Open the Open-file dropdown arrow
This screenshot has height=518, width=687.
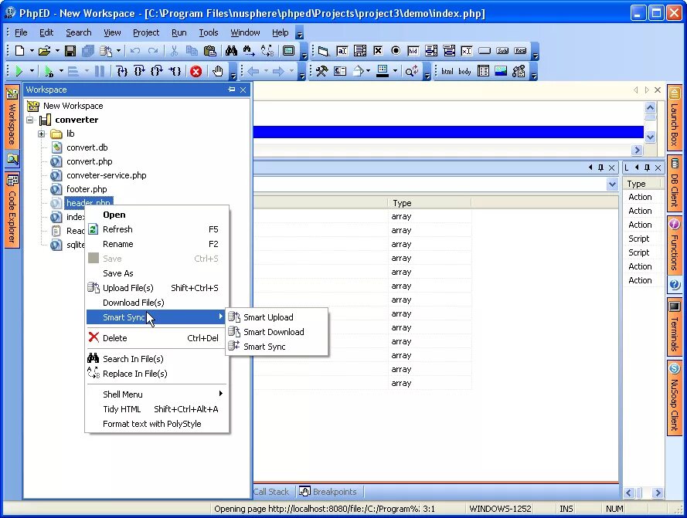pos(57,51)
